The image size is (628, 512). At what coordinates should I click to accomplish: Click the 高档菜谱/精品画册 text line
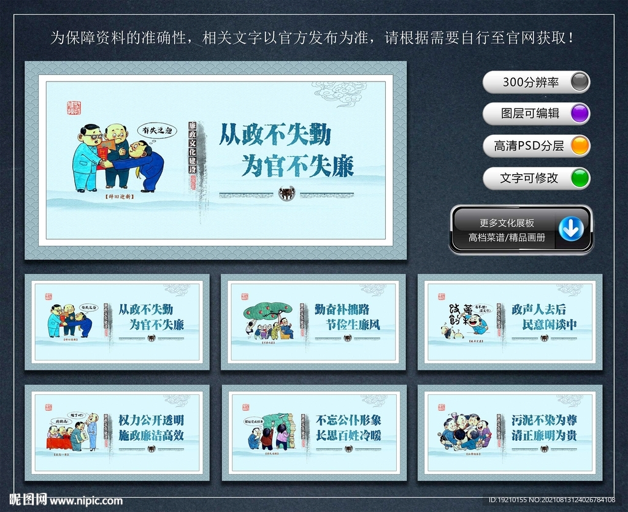507,237
